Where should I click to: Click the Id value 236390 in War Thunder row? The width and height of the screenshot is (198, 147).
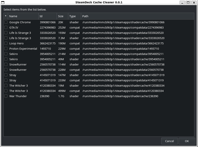(45, 96)
